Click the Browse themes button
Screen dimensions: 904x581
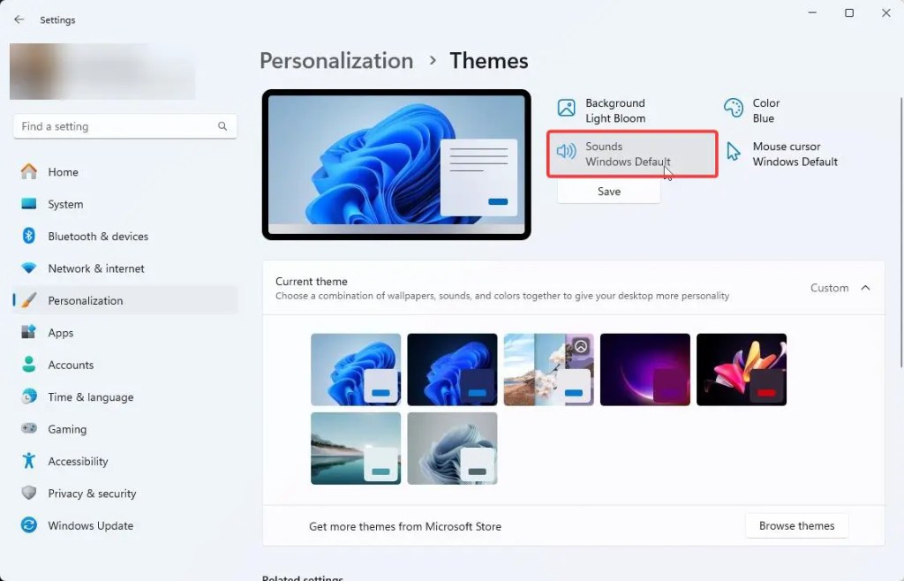tap(797, 525)
